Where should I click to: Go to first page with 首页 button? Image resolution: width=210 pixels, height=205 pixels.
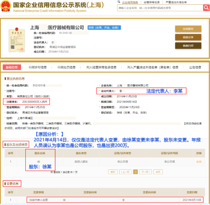point(113,172)
